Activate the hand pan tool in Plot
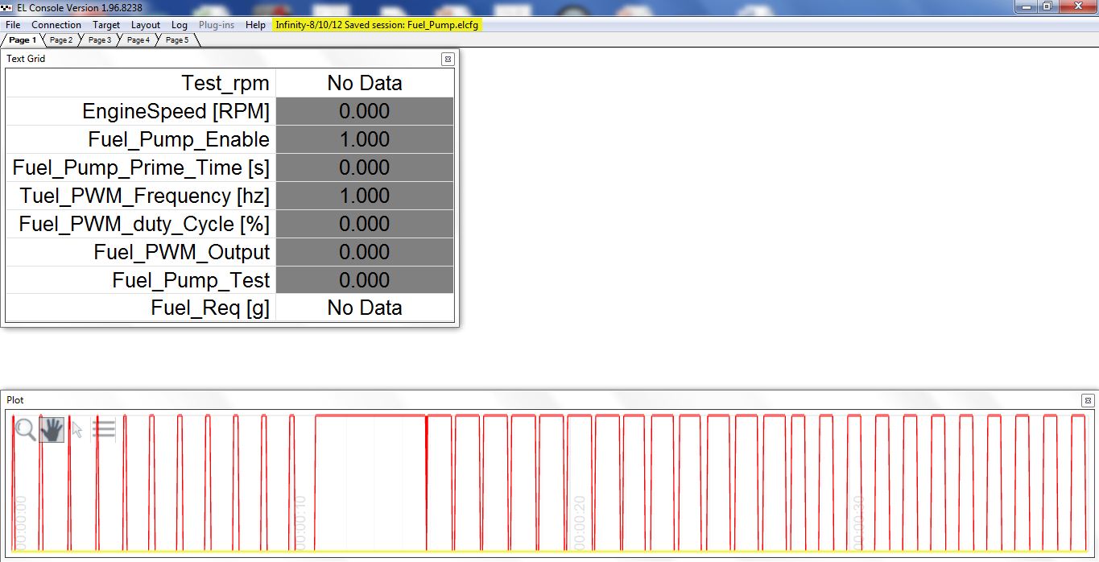The image size is (1099, 562). pos(52,430)
